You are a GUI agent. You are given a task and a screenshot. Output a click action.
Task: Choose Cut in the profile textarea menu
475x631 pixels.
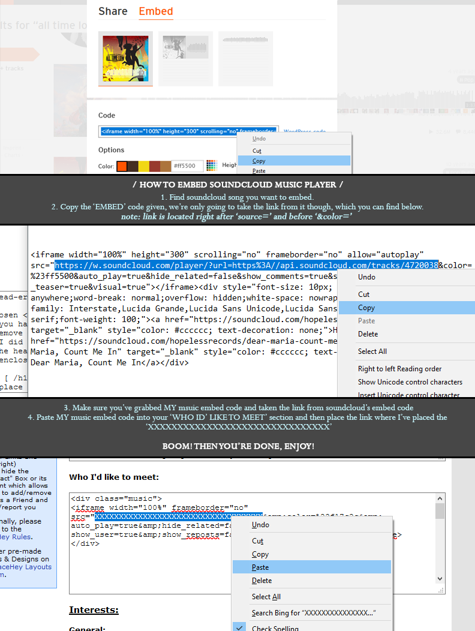(x=312, y=541)
